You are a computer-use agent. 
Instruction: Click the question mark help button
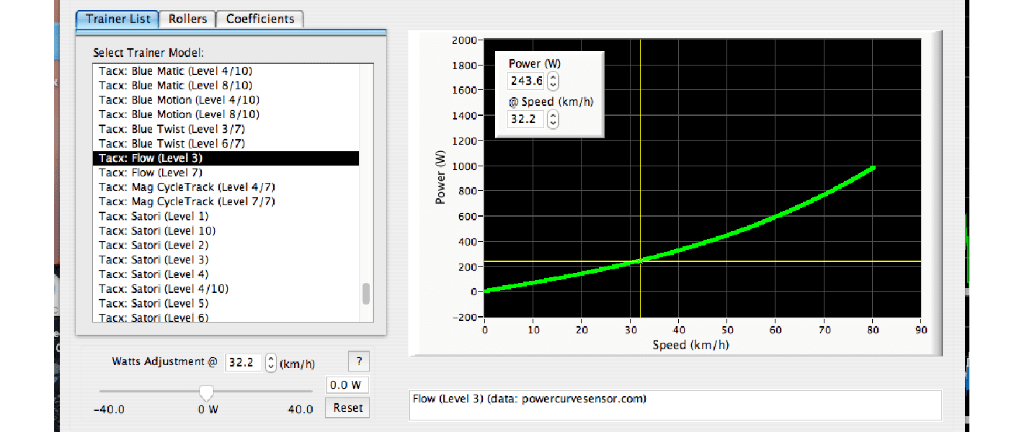[x=358, y=361]
